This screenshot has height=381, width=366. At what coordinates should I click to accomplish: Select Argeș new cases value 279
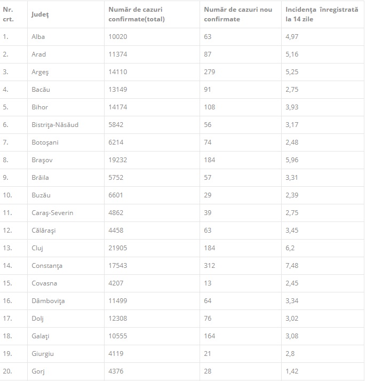(x=209, y=72)
